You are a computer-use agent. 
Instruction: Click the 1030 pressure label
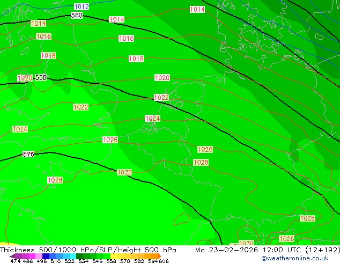[x=246, y=243]
